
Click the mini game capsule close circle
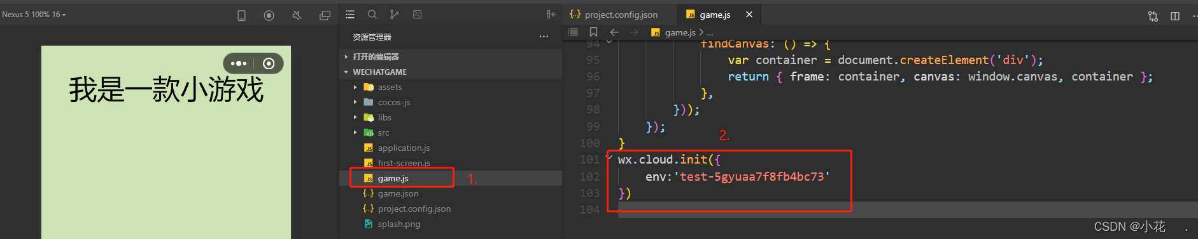click(269, 63)
